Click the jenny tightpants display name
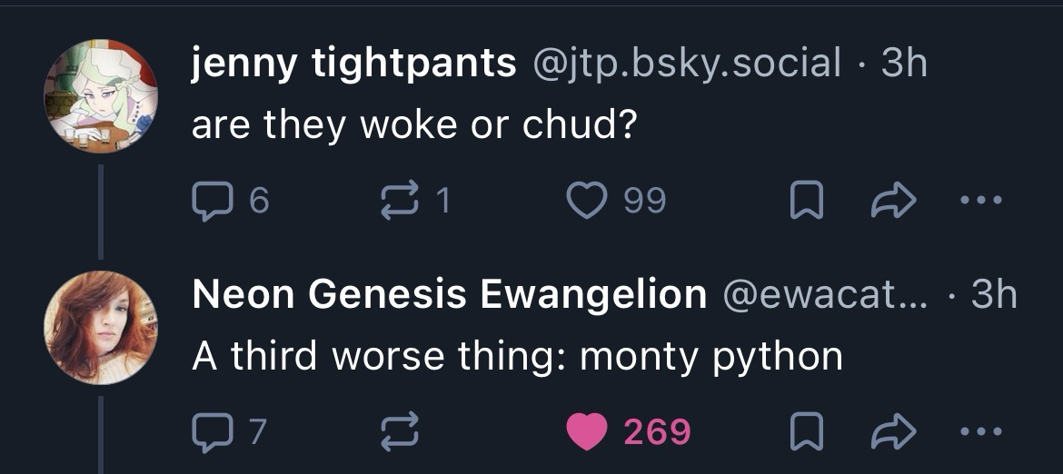This screenshot has width=1063, height=474. click(353, 64)
